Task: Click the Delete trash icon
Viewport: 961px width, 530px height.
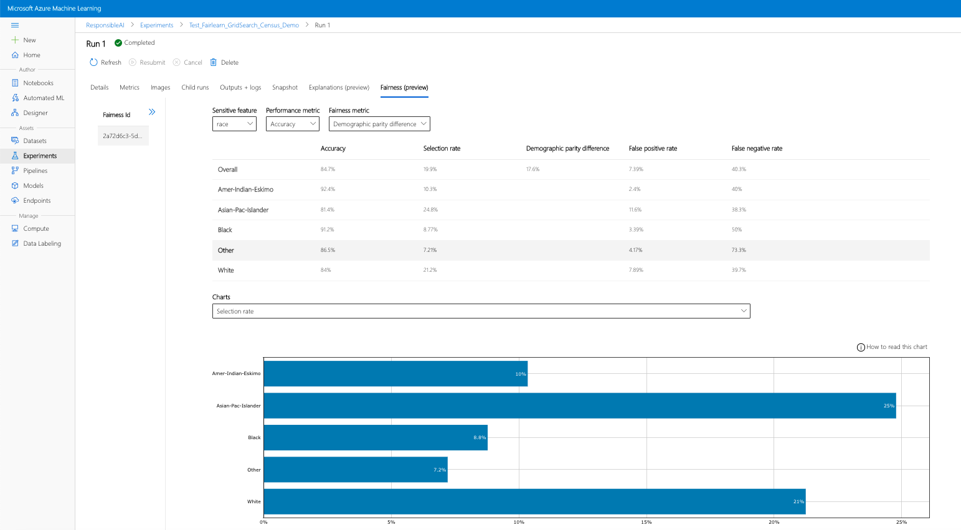Action: 214,62
